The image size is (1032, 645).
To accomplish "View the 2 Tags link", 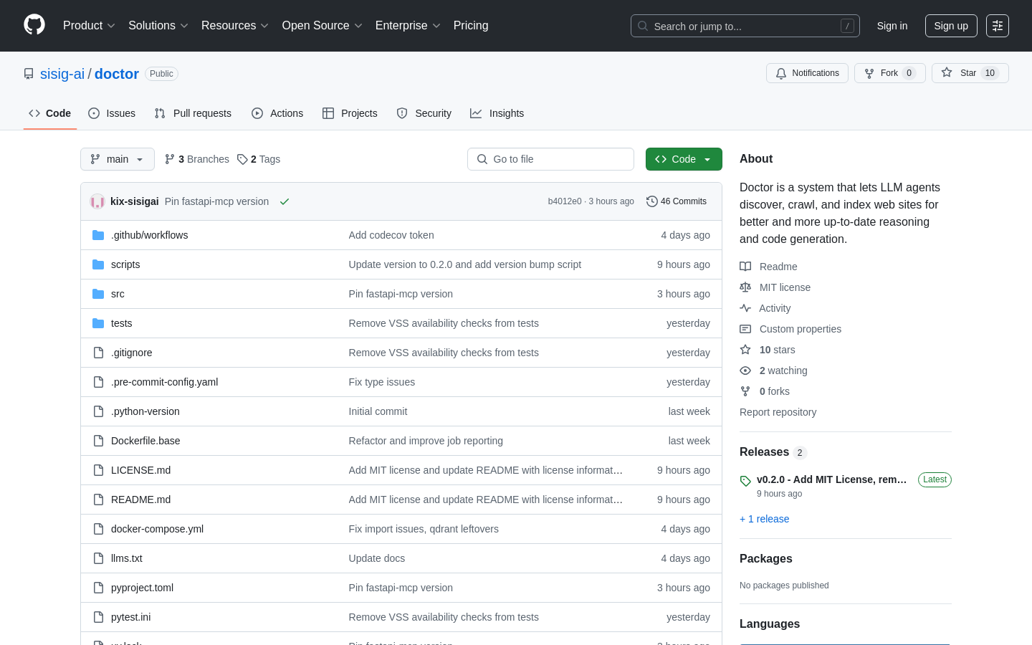I will click(259, 159).
